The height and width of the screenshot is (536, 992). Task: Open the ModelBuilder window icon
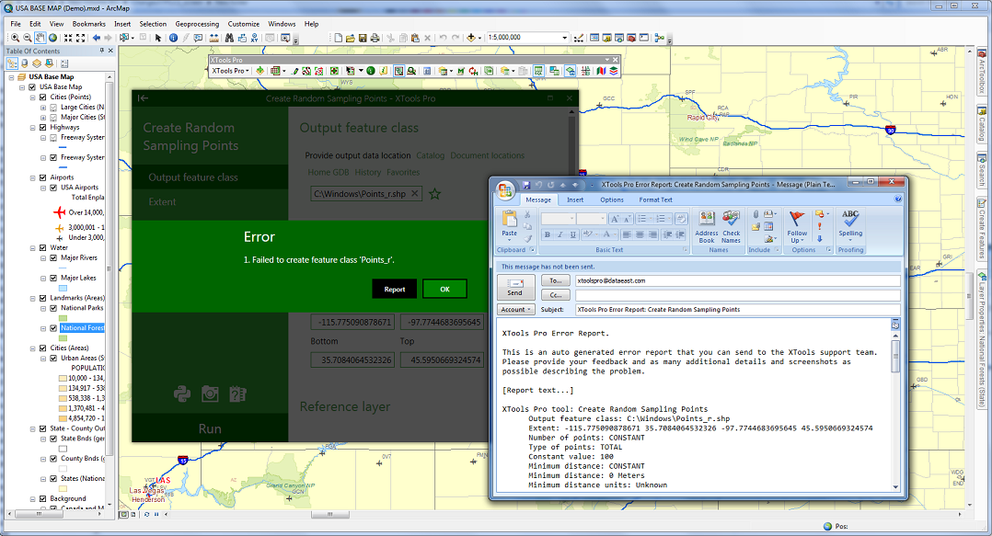(659, 38)
